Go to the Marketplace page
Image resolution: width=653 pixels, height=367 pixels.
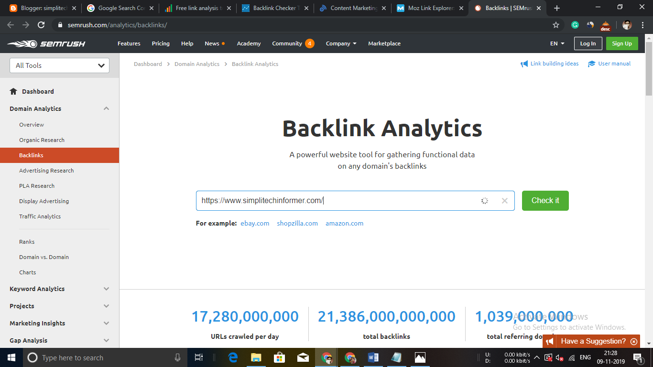[x=384, y=43]
